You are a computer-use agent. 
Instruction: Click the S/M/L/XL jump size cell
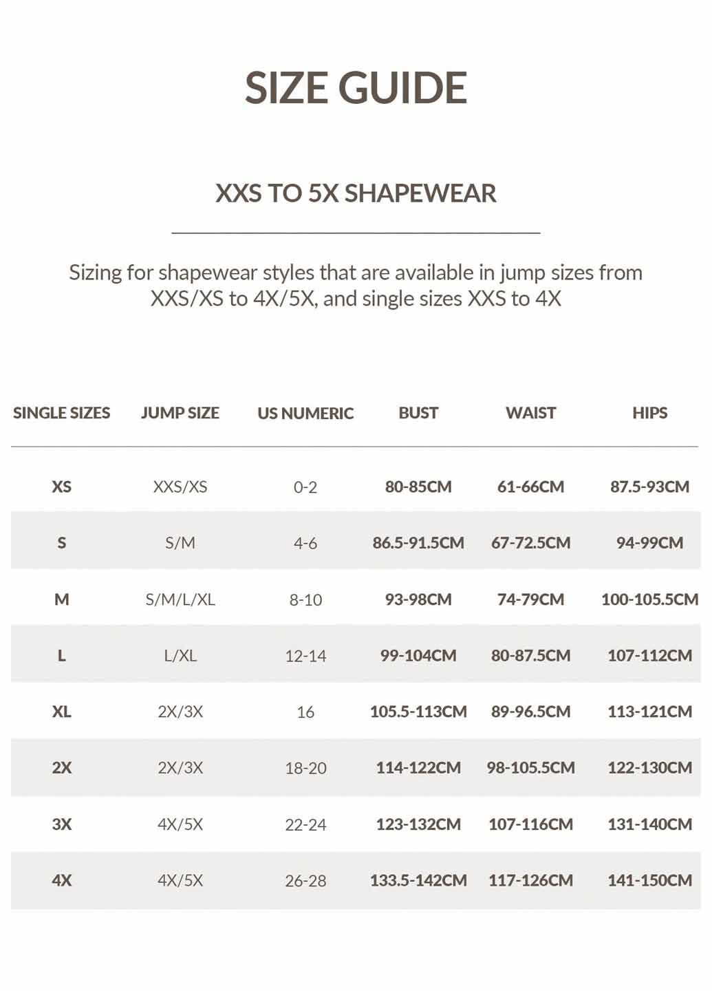click(180, 599)
